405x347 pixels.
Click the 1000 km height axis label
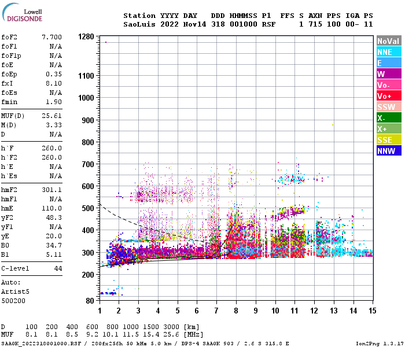86,98
